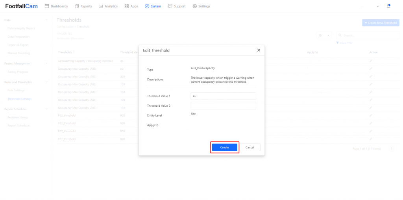403x200 pixels.
Task: Click edit pencil for Approaching Capacity row
Action: click(371, 61)
